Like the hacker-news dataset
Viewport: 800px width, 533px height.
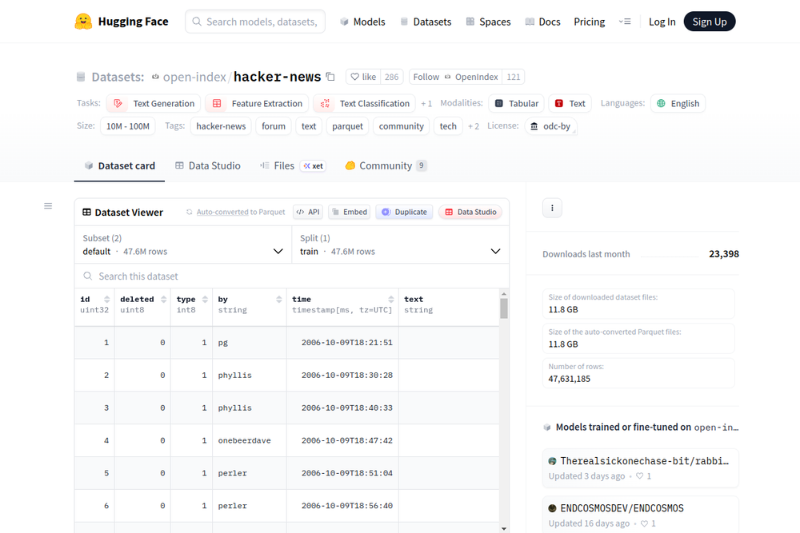click(x=363, y=77)
